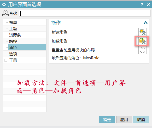
Task: Select 工具 in the tree
Action: (x=13, y=60)
